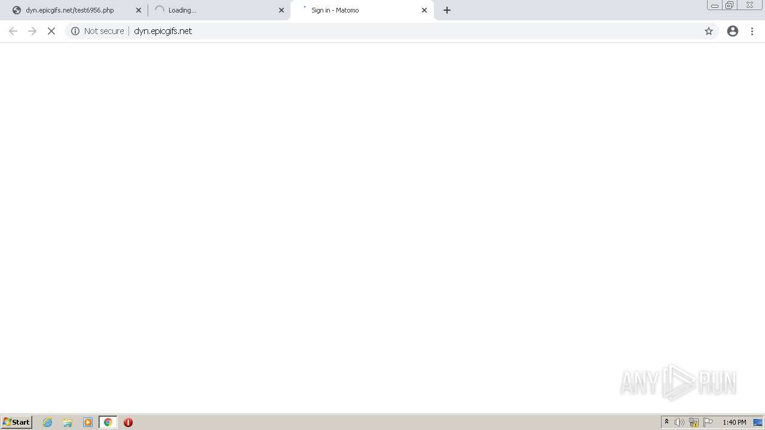765x430 pixels.
Task: Click the show desktop tray icon
Action: [x=758, y=422]
